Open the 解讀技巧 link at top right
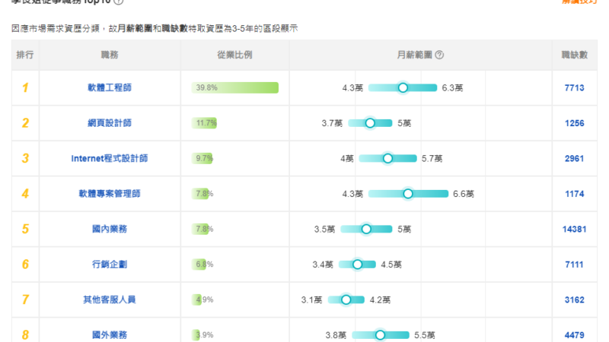 point(579,2)
